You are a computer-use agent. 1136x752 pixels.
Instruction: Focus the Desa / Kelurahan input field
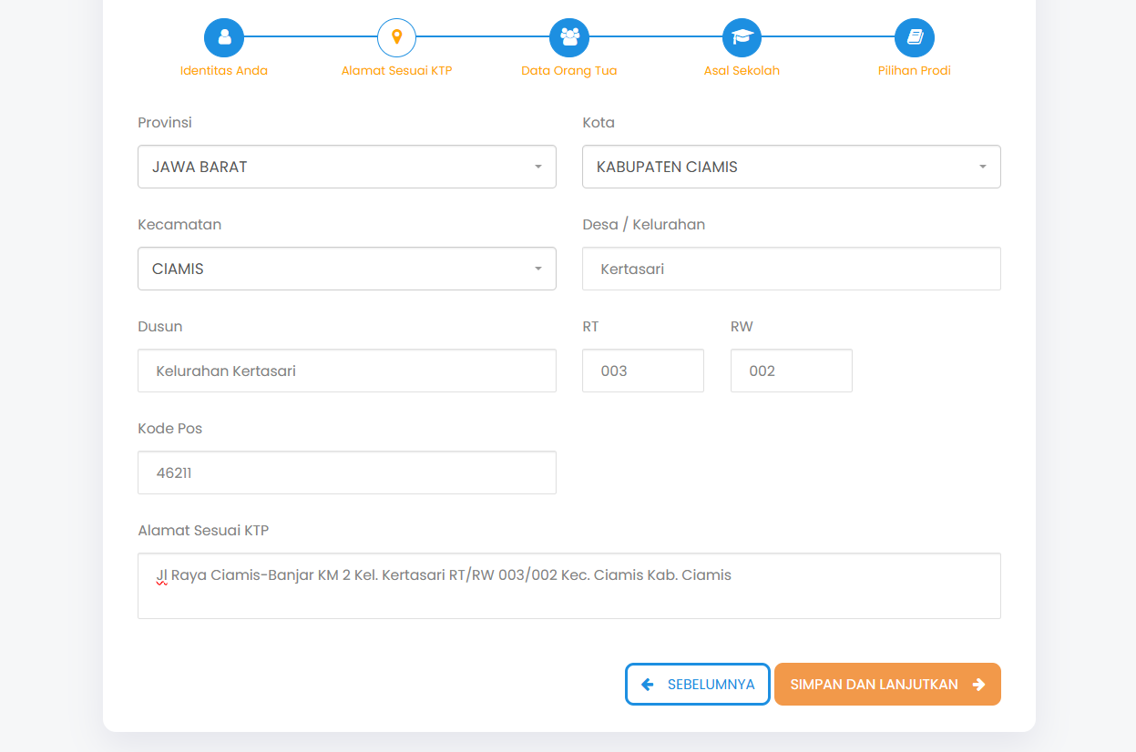[x=791, y=269]
